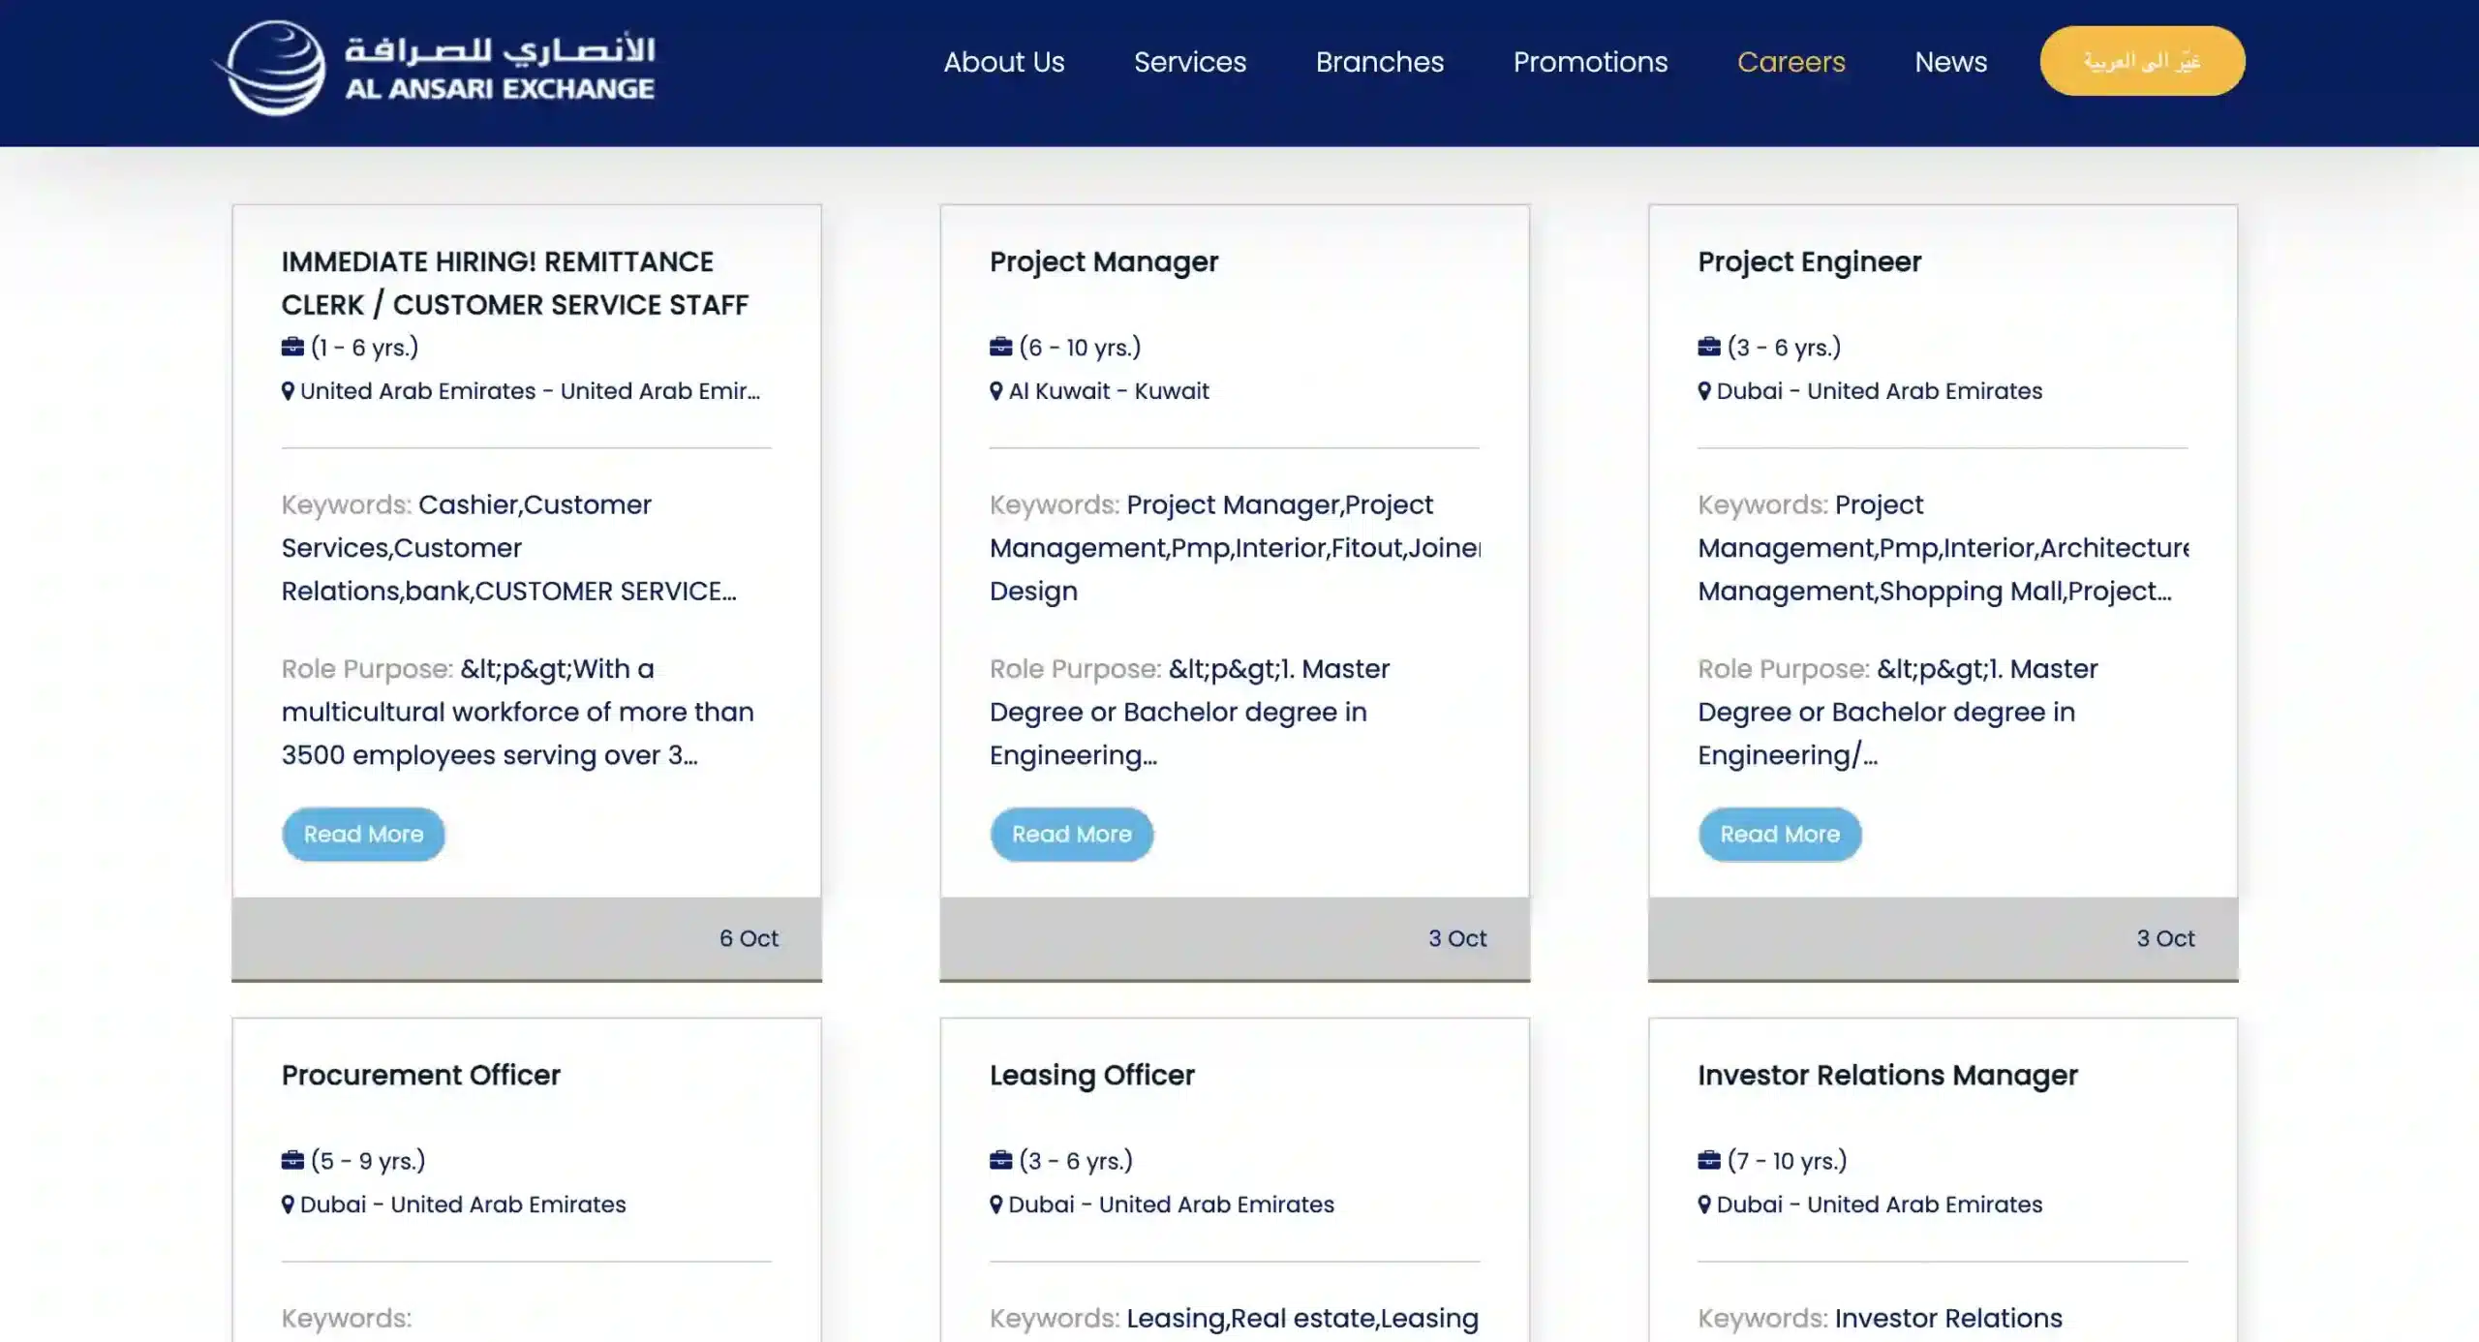This screenshot has width=2479, height=1342.
Task: Open the Leasing Officer job title
Action: 1091,1075
